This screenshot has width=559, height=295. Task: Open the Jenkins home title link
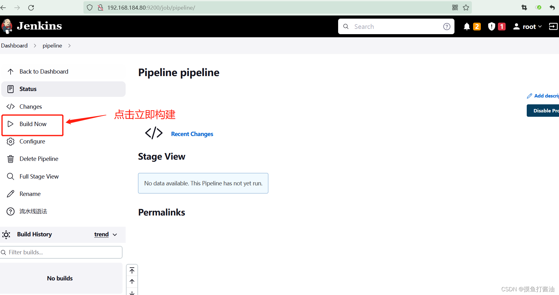pyautogui.click(x=39, y=26)
